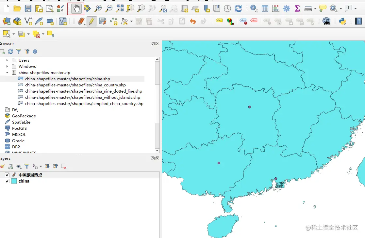
Task: Click the Zoom Last magnifier icon
Action: (x=163, y=8)
